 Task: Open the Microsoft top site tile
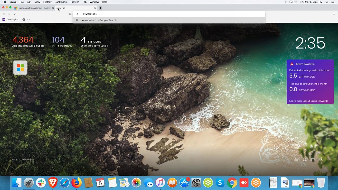pyautogui.click(x=20, y=68)
